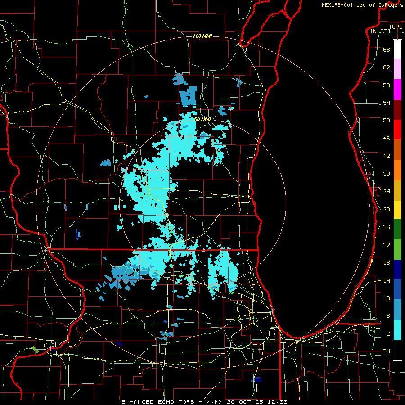Screen dimensions: 405x405
Task: Click the bright yellow legend swatch
Action: [397, 210]
